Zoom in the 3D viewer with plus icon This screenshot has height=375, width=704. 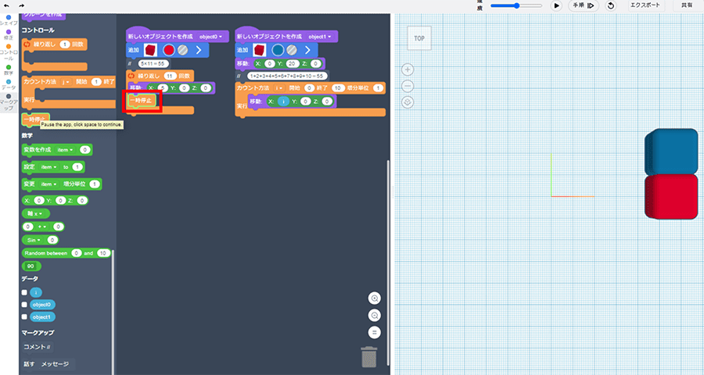click(x=408, y=70)
